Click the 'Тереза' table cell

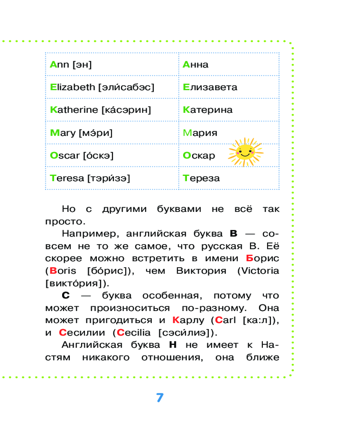(201, 178)
